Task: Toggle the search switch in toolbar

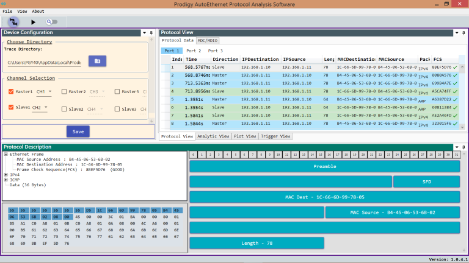Action: pyautogui.click(x=52, y=22)
